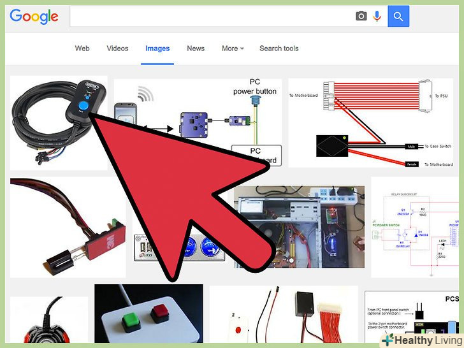Switch to the Web tab
Image resolution: width=464 pixels, height=348 pixels.
coord(82,48)
